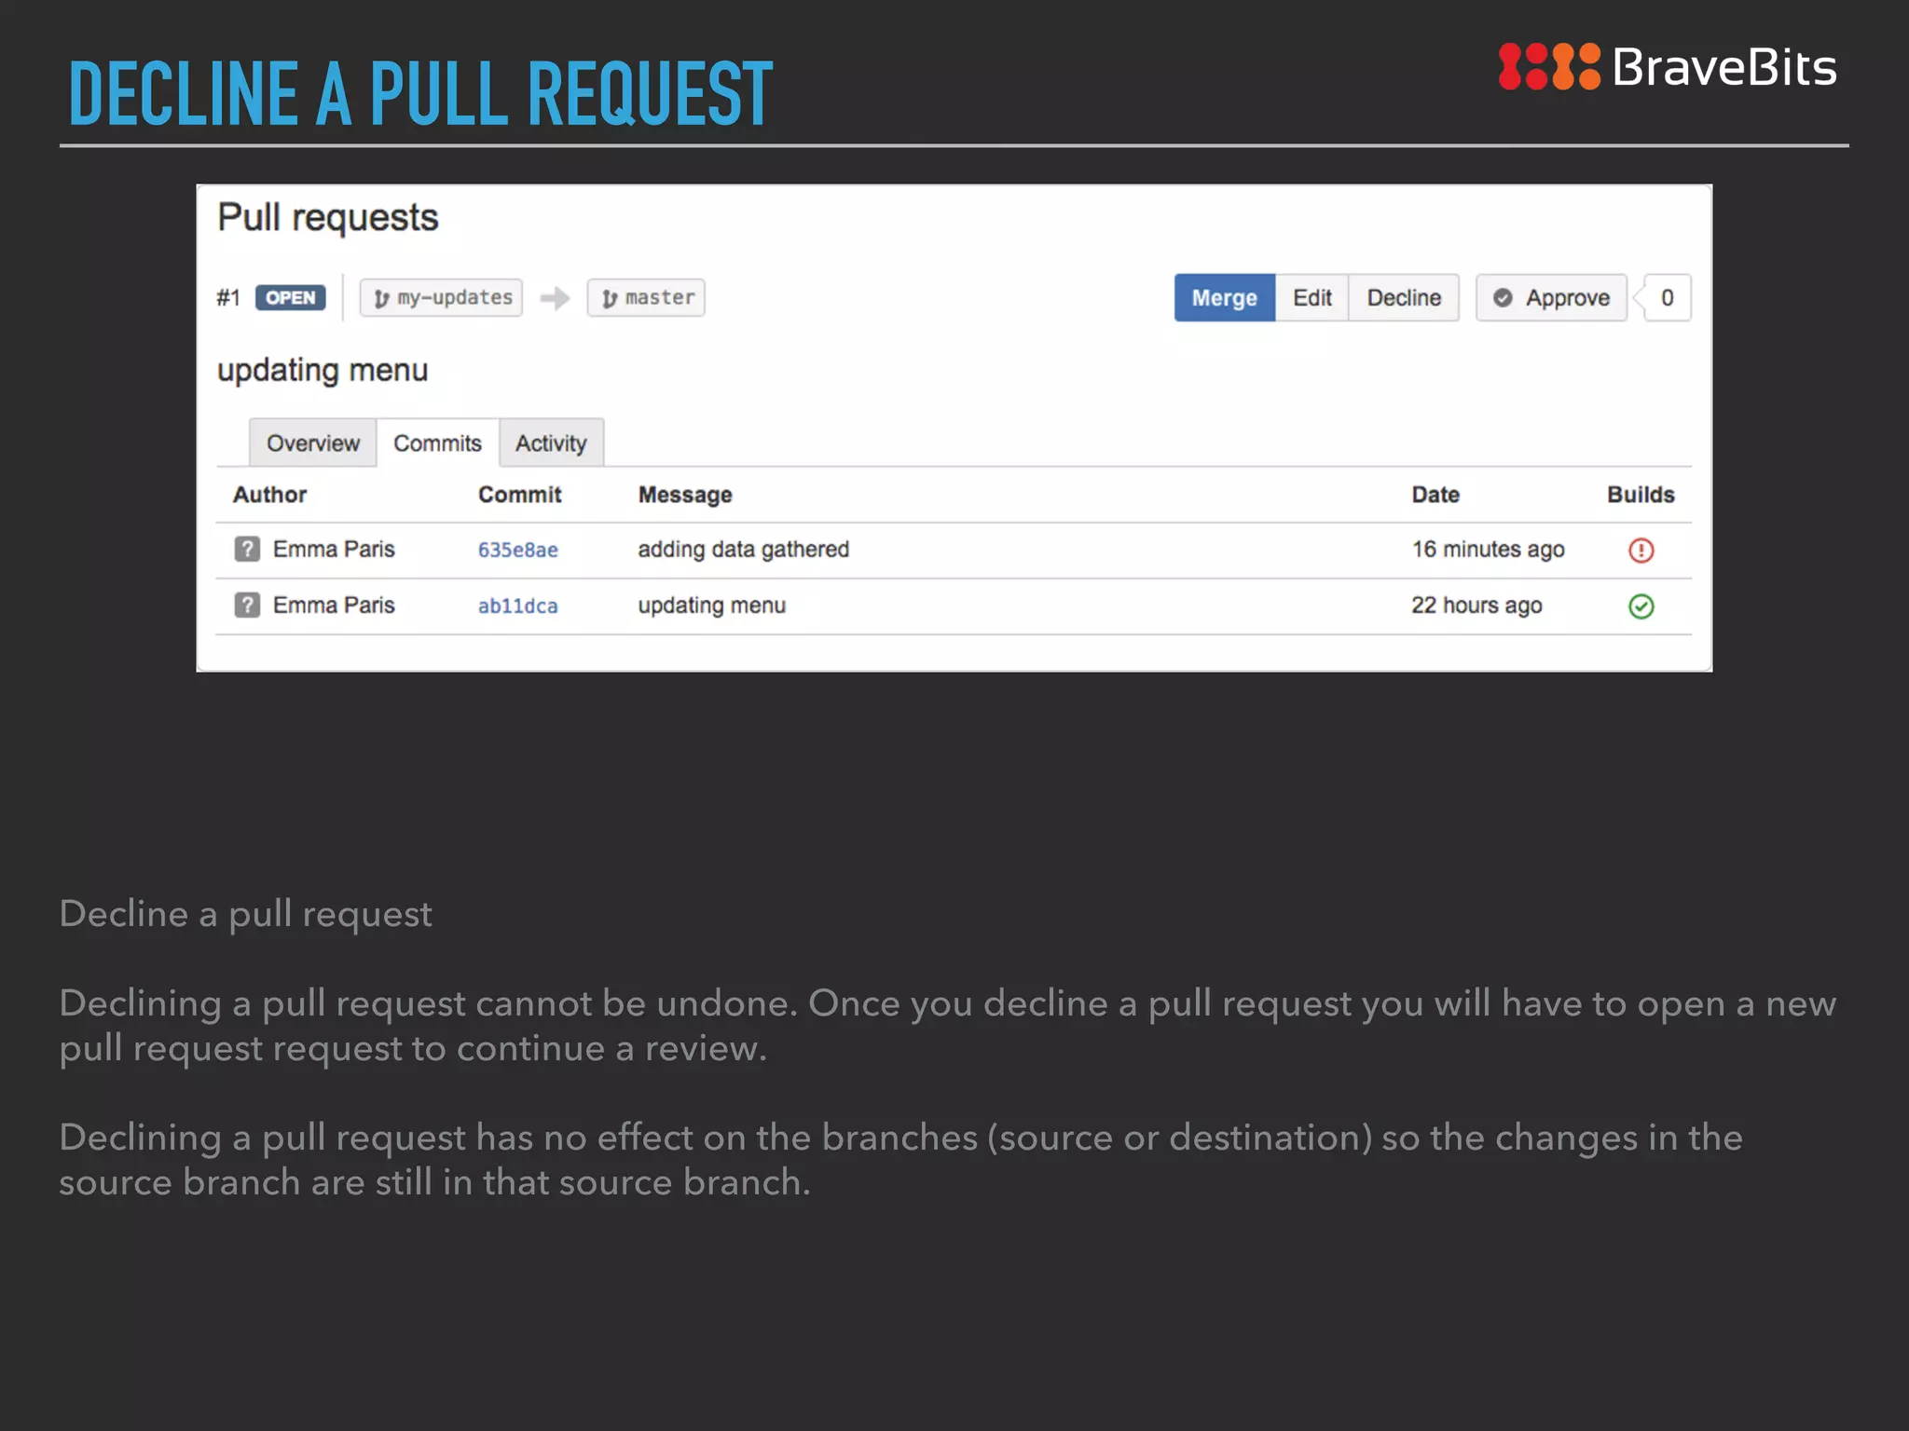Switch to the Overview tab
Viewport: 1909px width, 1431px height.
[312, 443]
